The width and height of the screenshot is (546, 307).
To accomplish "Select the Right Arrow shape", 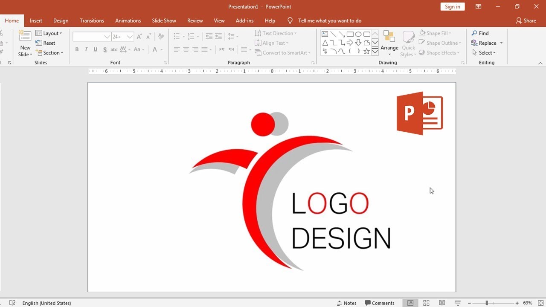I will (350, 43).
